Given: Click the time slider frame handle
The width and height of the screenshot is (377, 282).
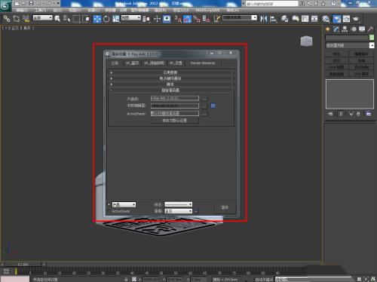Looking at the screenshot, I should 23,265.
